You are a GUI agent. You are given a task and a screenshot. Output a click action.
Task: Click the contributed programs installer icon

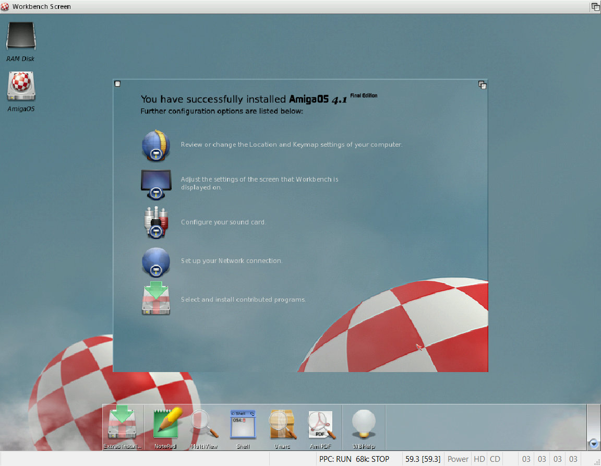pos(155,298)
